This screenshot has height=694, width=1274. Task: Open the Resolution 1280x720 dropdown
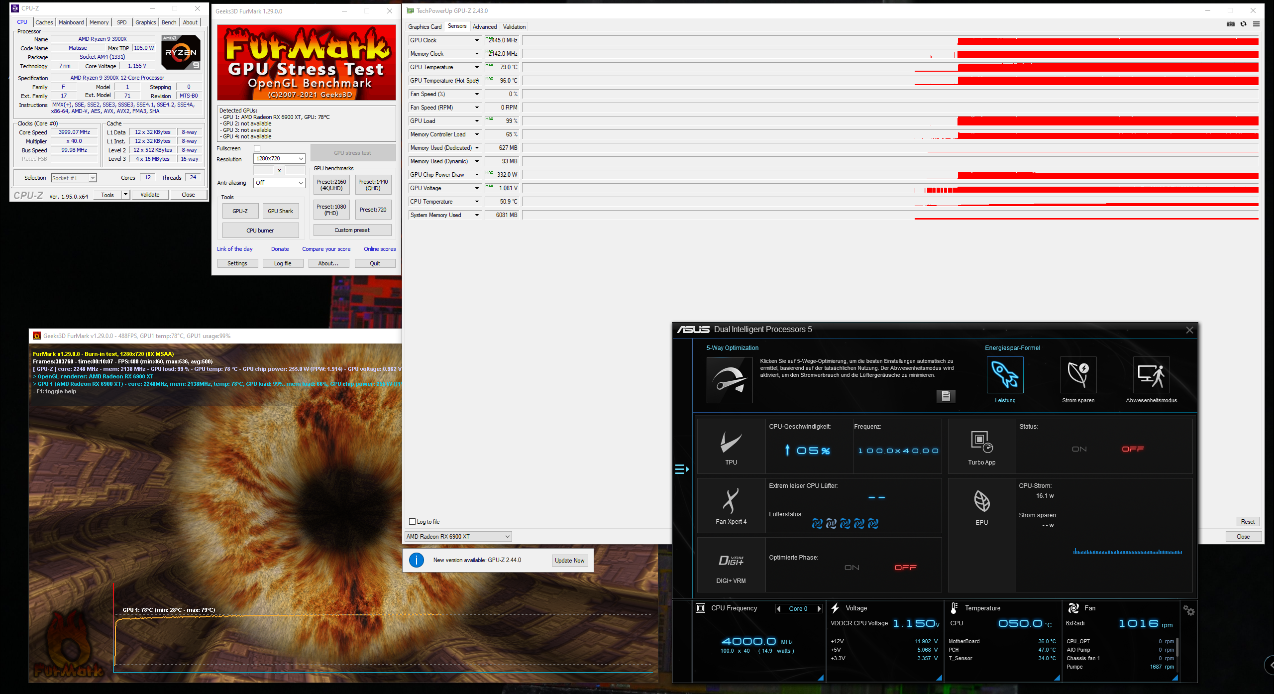point(279,158)
